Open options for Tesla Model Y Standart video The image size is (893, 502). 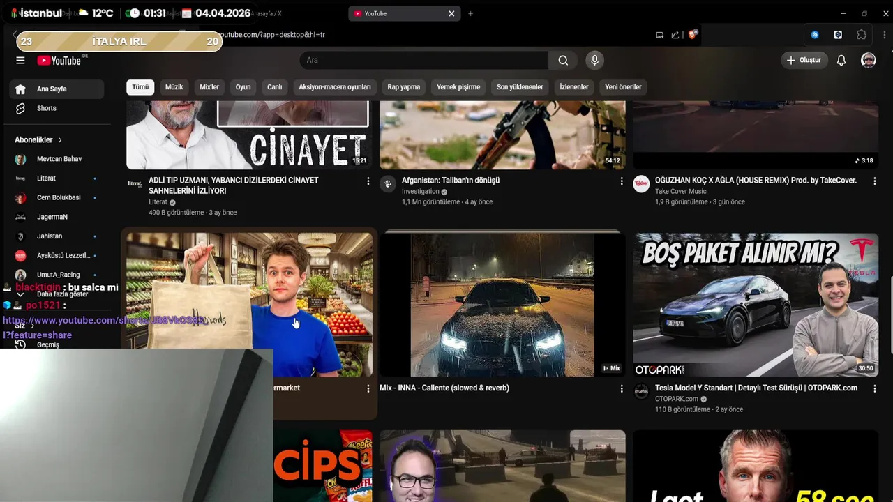point(874,389)
